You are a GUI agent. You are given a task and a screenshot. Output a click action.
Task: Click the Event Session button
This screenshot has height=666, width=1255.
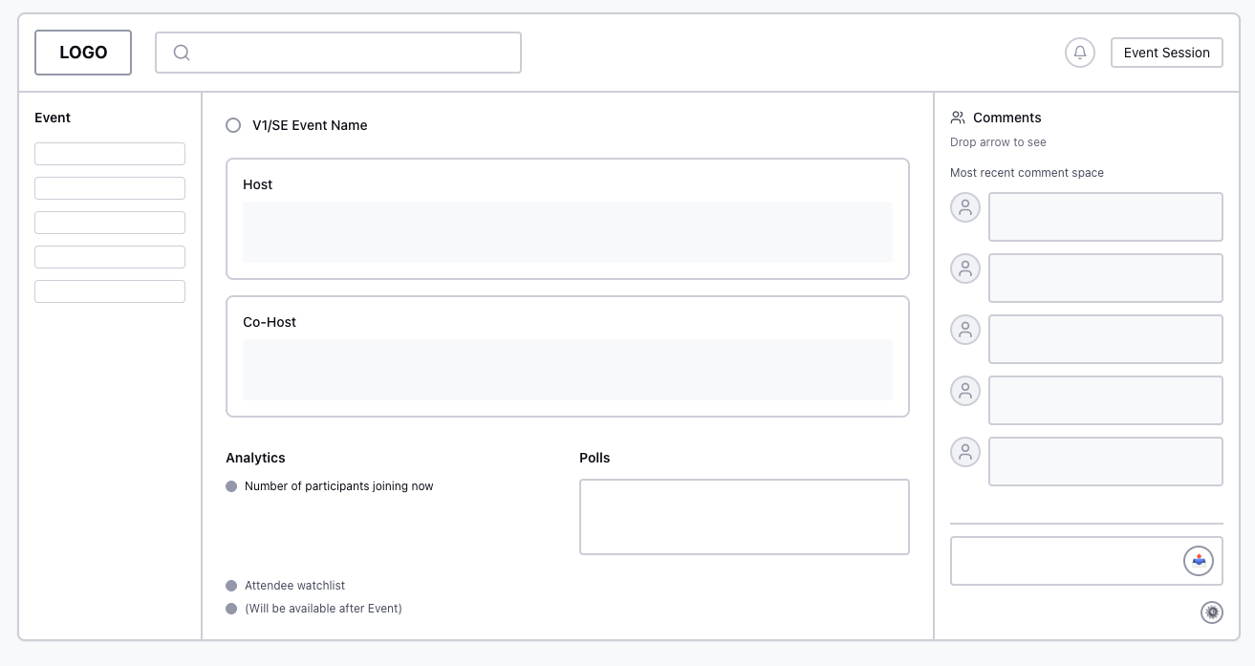point(1167,53)
